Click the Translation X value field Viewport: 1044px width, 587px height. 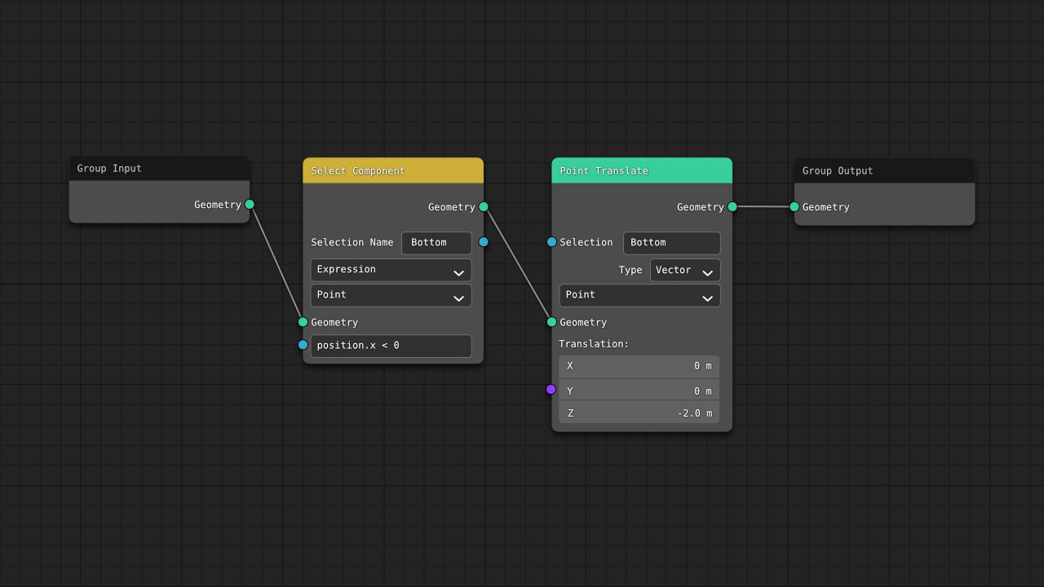(x=639, y=366)
